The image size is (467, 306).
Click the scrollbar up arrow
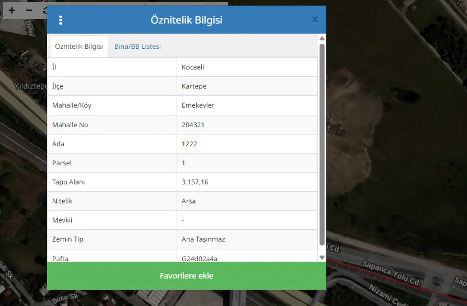coord(322,39)
